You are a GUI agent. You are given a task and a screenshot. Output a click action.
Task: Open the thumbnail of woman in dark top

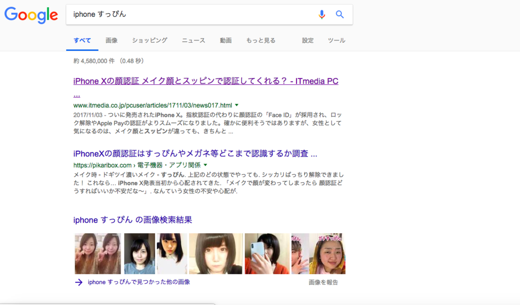[139, 254]
